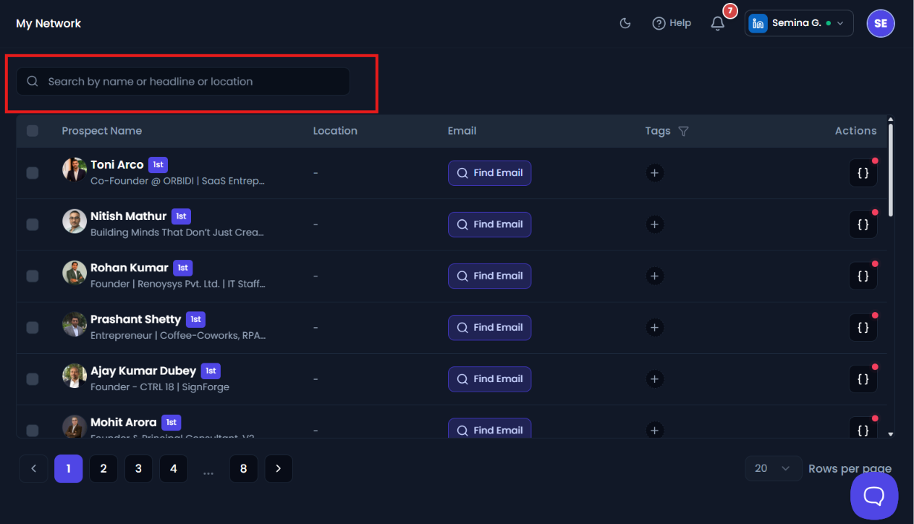
Task: Open the rows per page dropdown
Action: tap(773, 468)
